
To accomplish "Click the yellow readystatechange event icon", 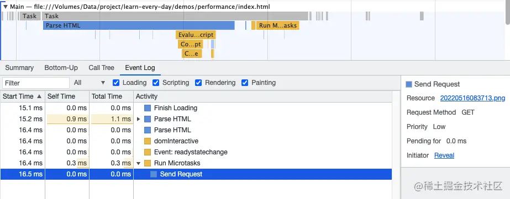I will point(148,152).
